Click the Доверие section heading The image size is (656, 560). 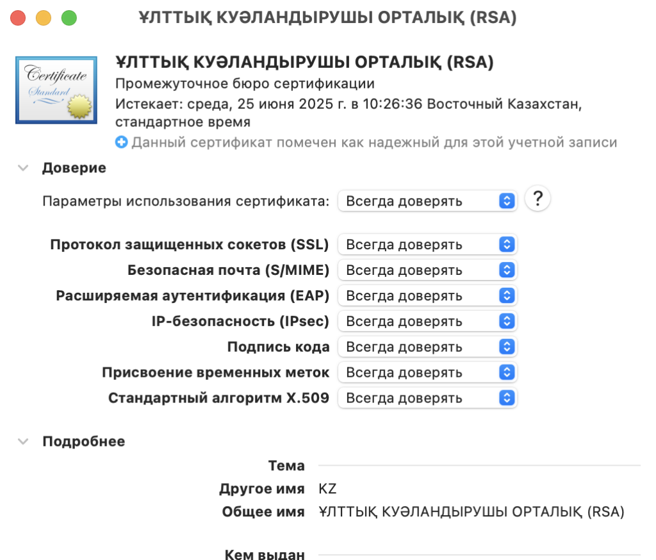pyautogui.click(x=74, y=168)
